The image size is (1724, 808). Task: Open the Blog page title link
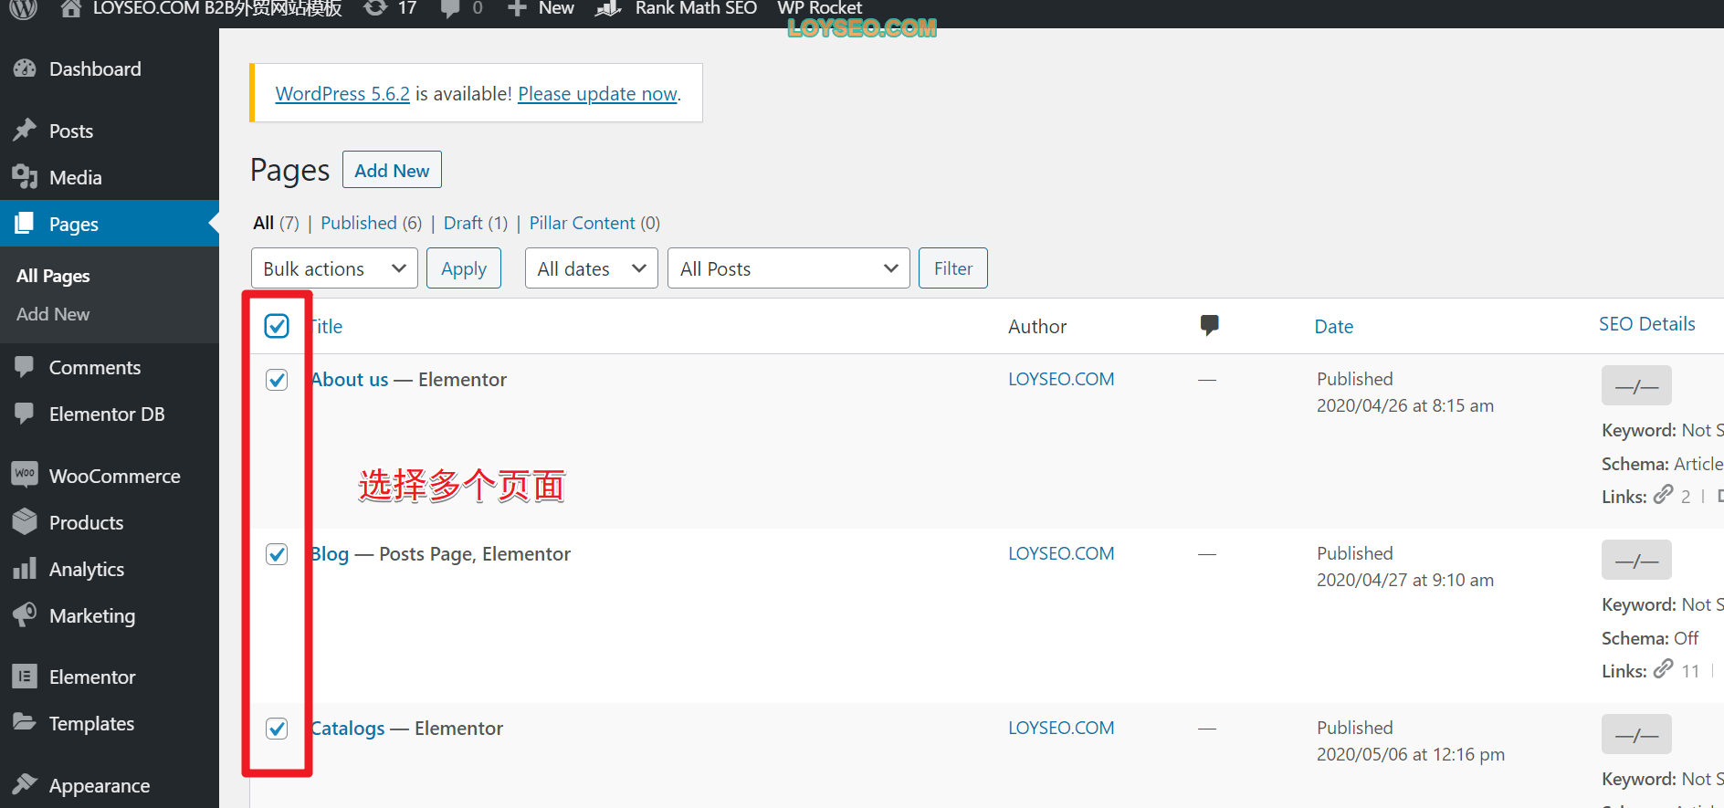pyautogui.click(x=331, y=553)
